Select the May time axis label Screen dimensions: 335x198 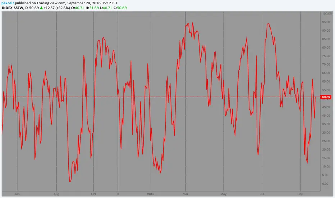point(224,194)
